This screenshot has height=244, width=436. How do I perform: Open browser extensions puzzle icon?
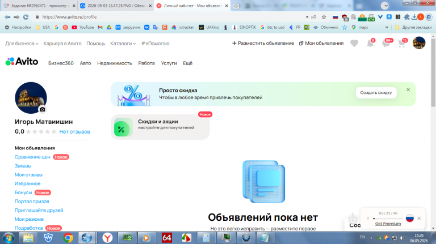(x=406, y=17)
